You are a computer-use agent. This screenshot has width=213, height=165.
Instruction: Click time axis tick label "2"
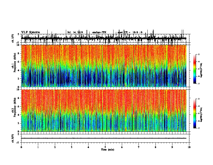(55, 147)
